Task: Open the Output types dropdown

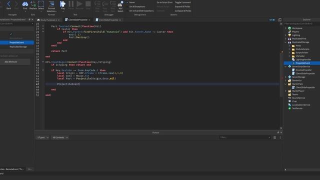Action: [42, 137]
